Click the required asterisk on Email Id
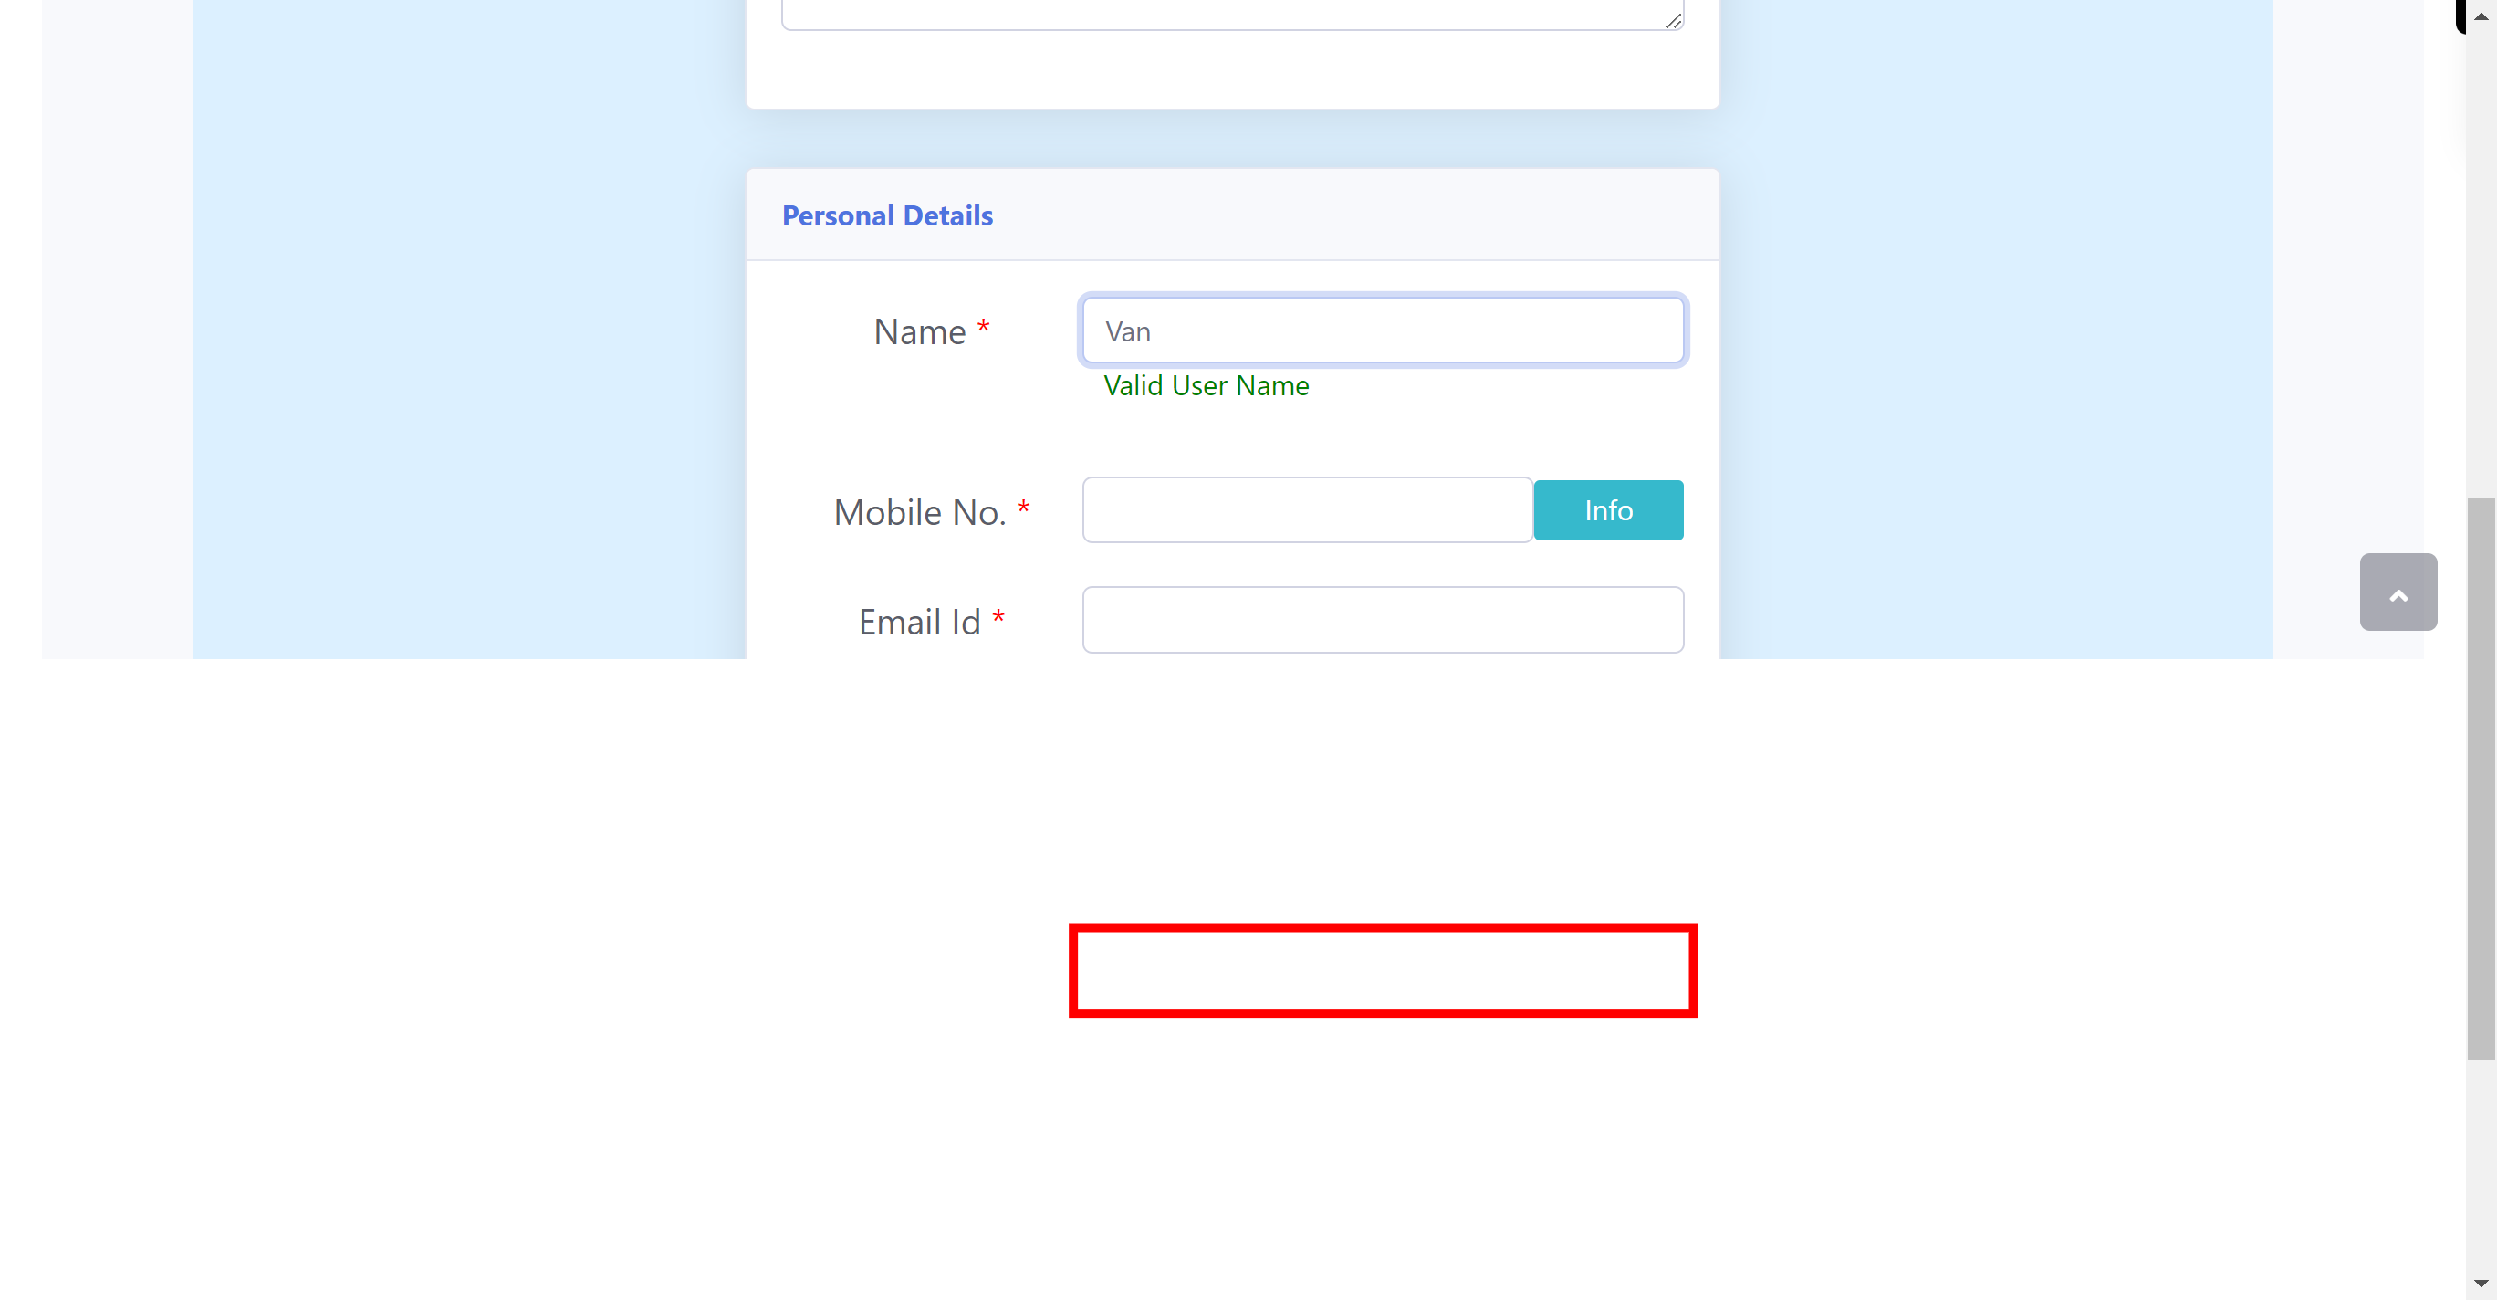 coord(1001,621)
